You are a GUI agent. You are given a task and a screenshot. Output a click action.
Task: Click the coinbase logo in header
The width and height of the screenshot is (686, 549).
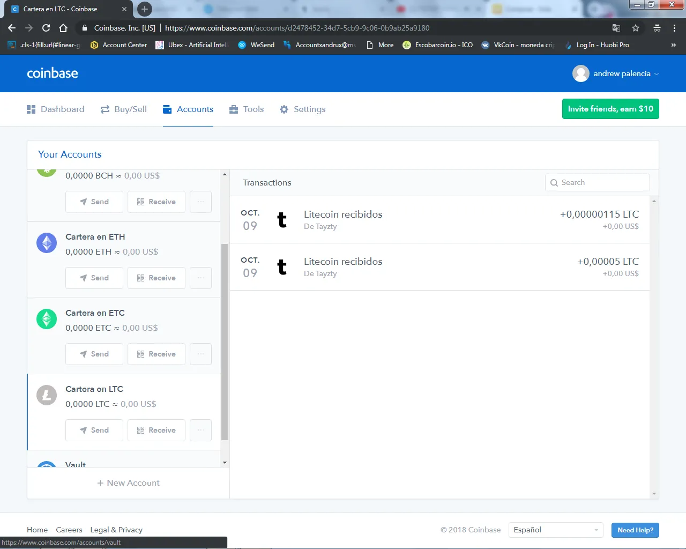tap(53, 73)
